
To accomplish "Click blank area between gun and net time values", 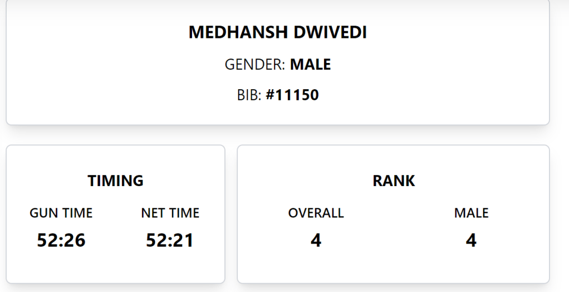I will click(115, 241).
